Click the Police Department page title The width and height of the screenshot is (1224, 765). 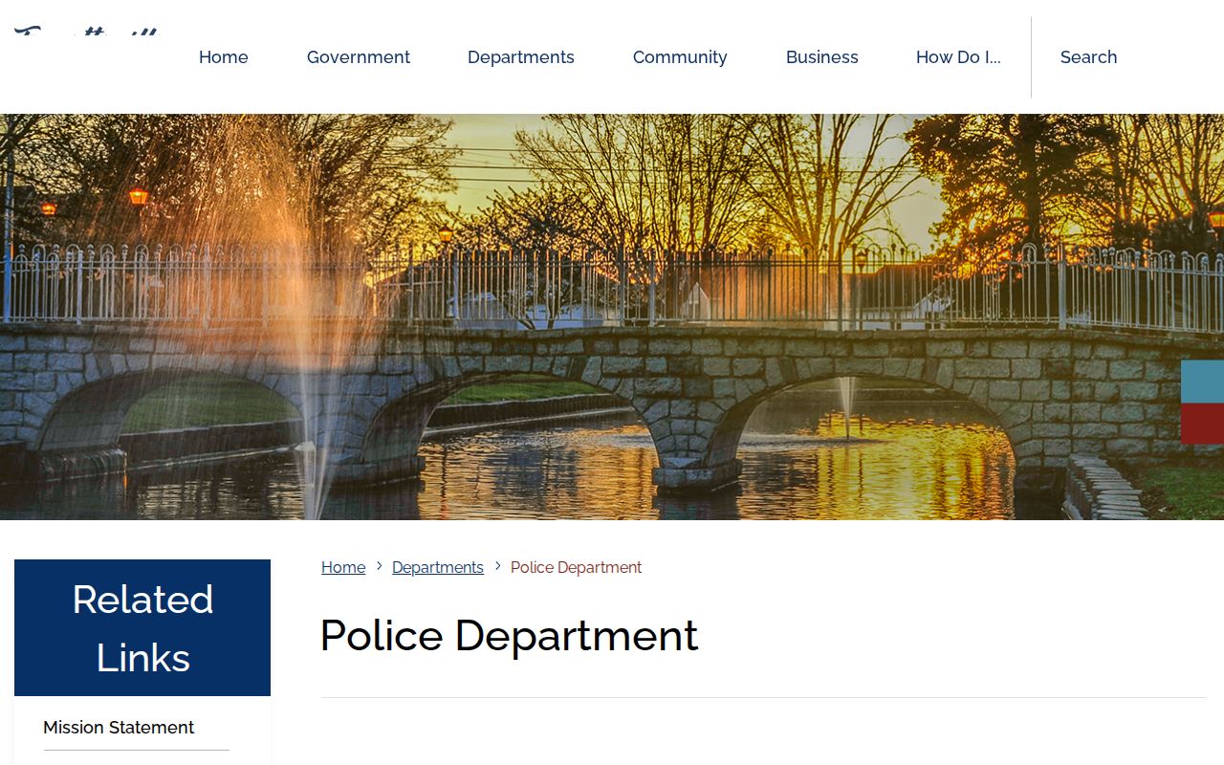tap(509, 635)
